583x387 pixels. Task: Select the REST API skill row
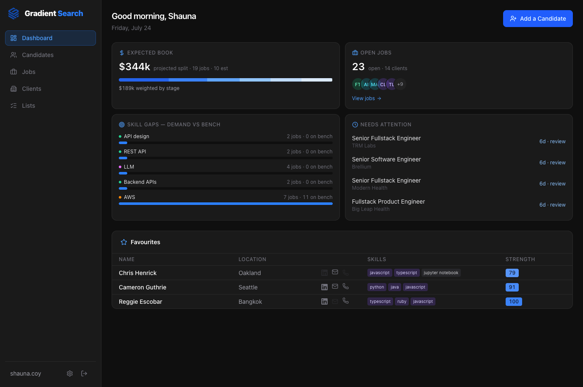tap(226, 154)
